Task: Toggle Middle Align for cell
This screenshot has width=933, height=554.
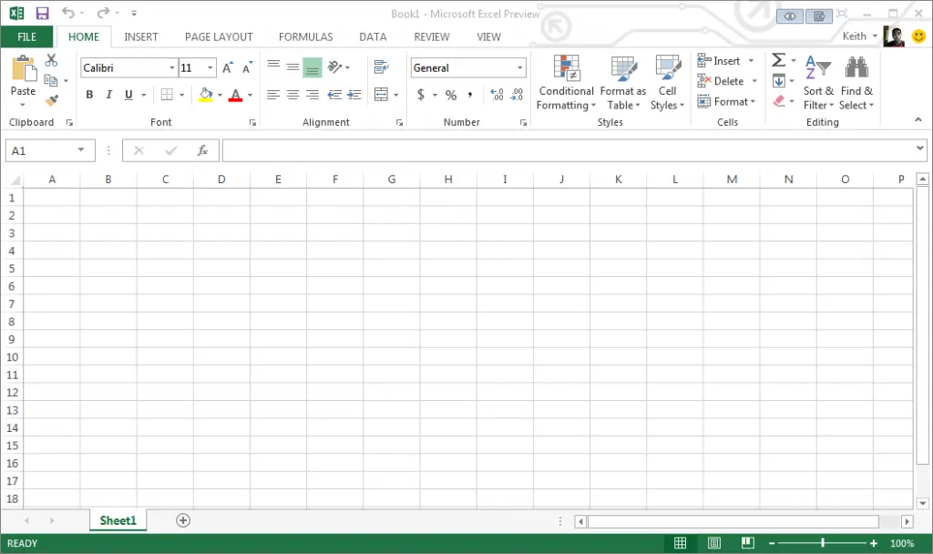Action: [292, 67]
